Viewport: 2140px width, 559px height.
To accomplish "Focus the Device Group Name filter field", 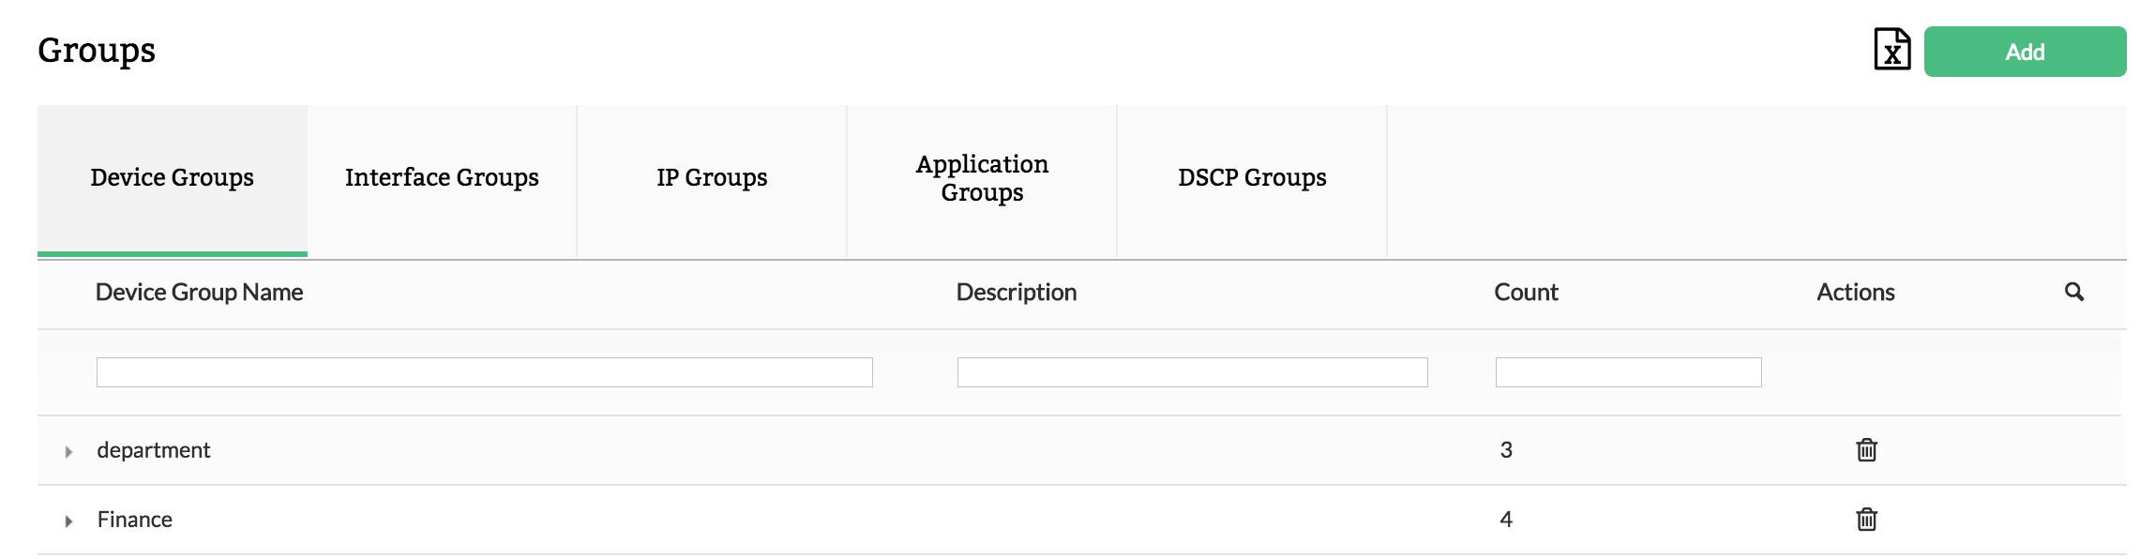I will pos(484,372).
